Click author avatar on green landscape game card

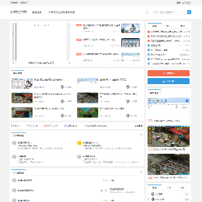[127, 116]
